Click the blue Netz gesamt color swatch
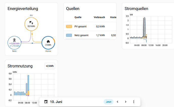Image resolution: width=174 pixels, height=107 pixels. click(69, 35)
